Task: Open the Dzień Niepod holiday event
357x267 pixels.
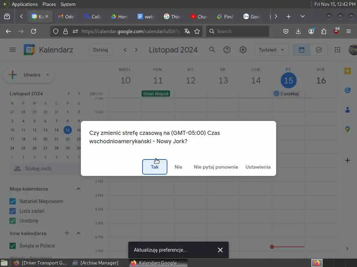Action: [x=156, y=94]
